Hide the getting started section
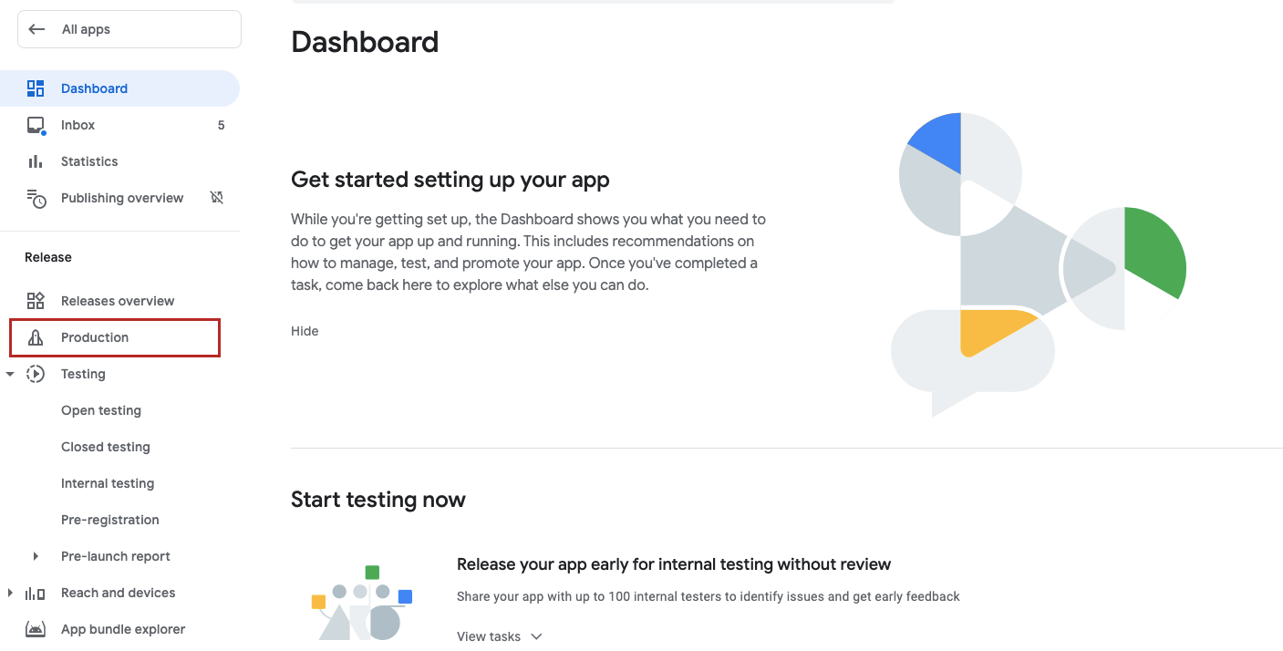This screenshot has height=651, width=1283. [305, 331]
